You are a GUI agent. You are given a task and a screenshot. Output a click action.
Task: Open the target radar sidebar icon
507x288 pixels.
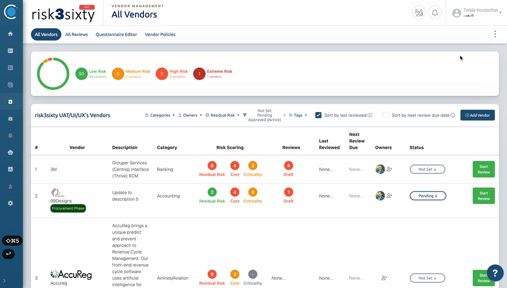coord(10,85)
